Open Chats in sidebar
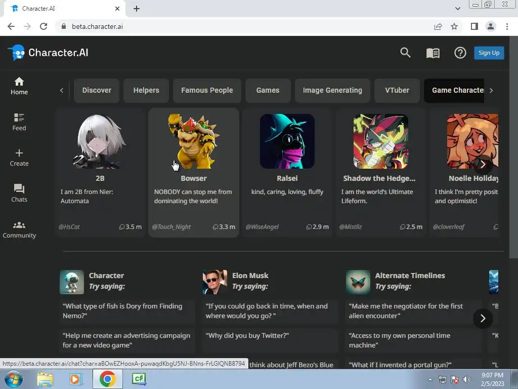 click(19, 193)
